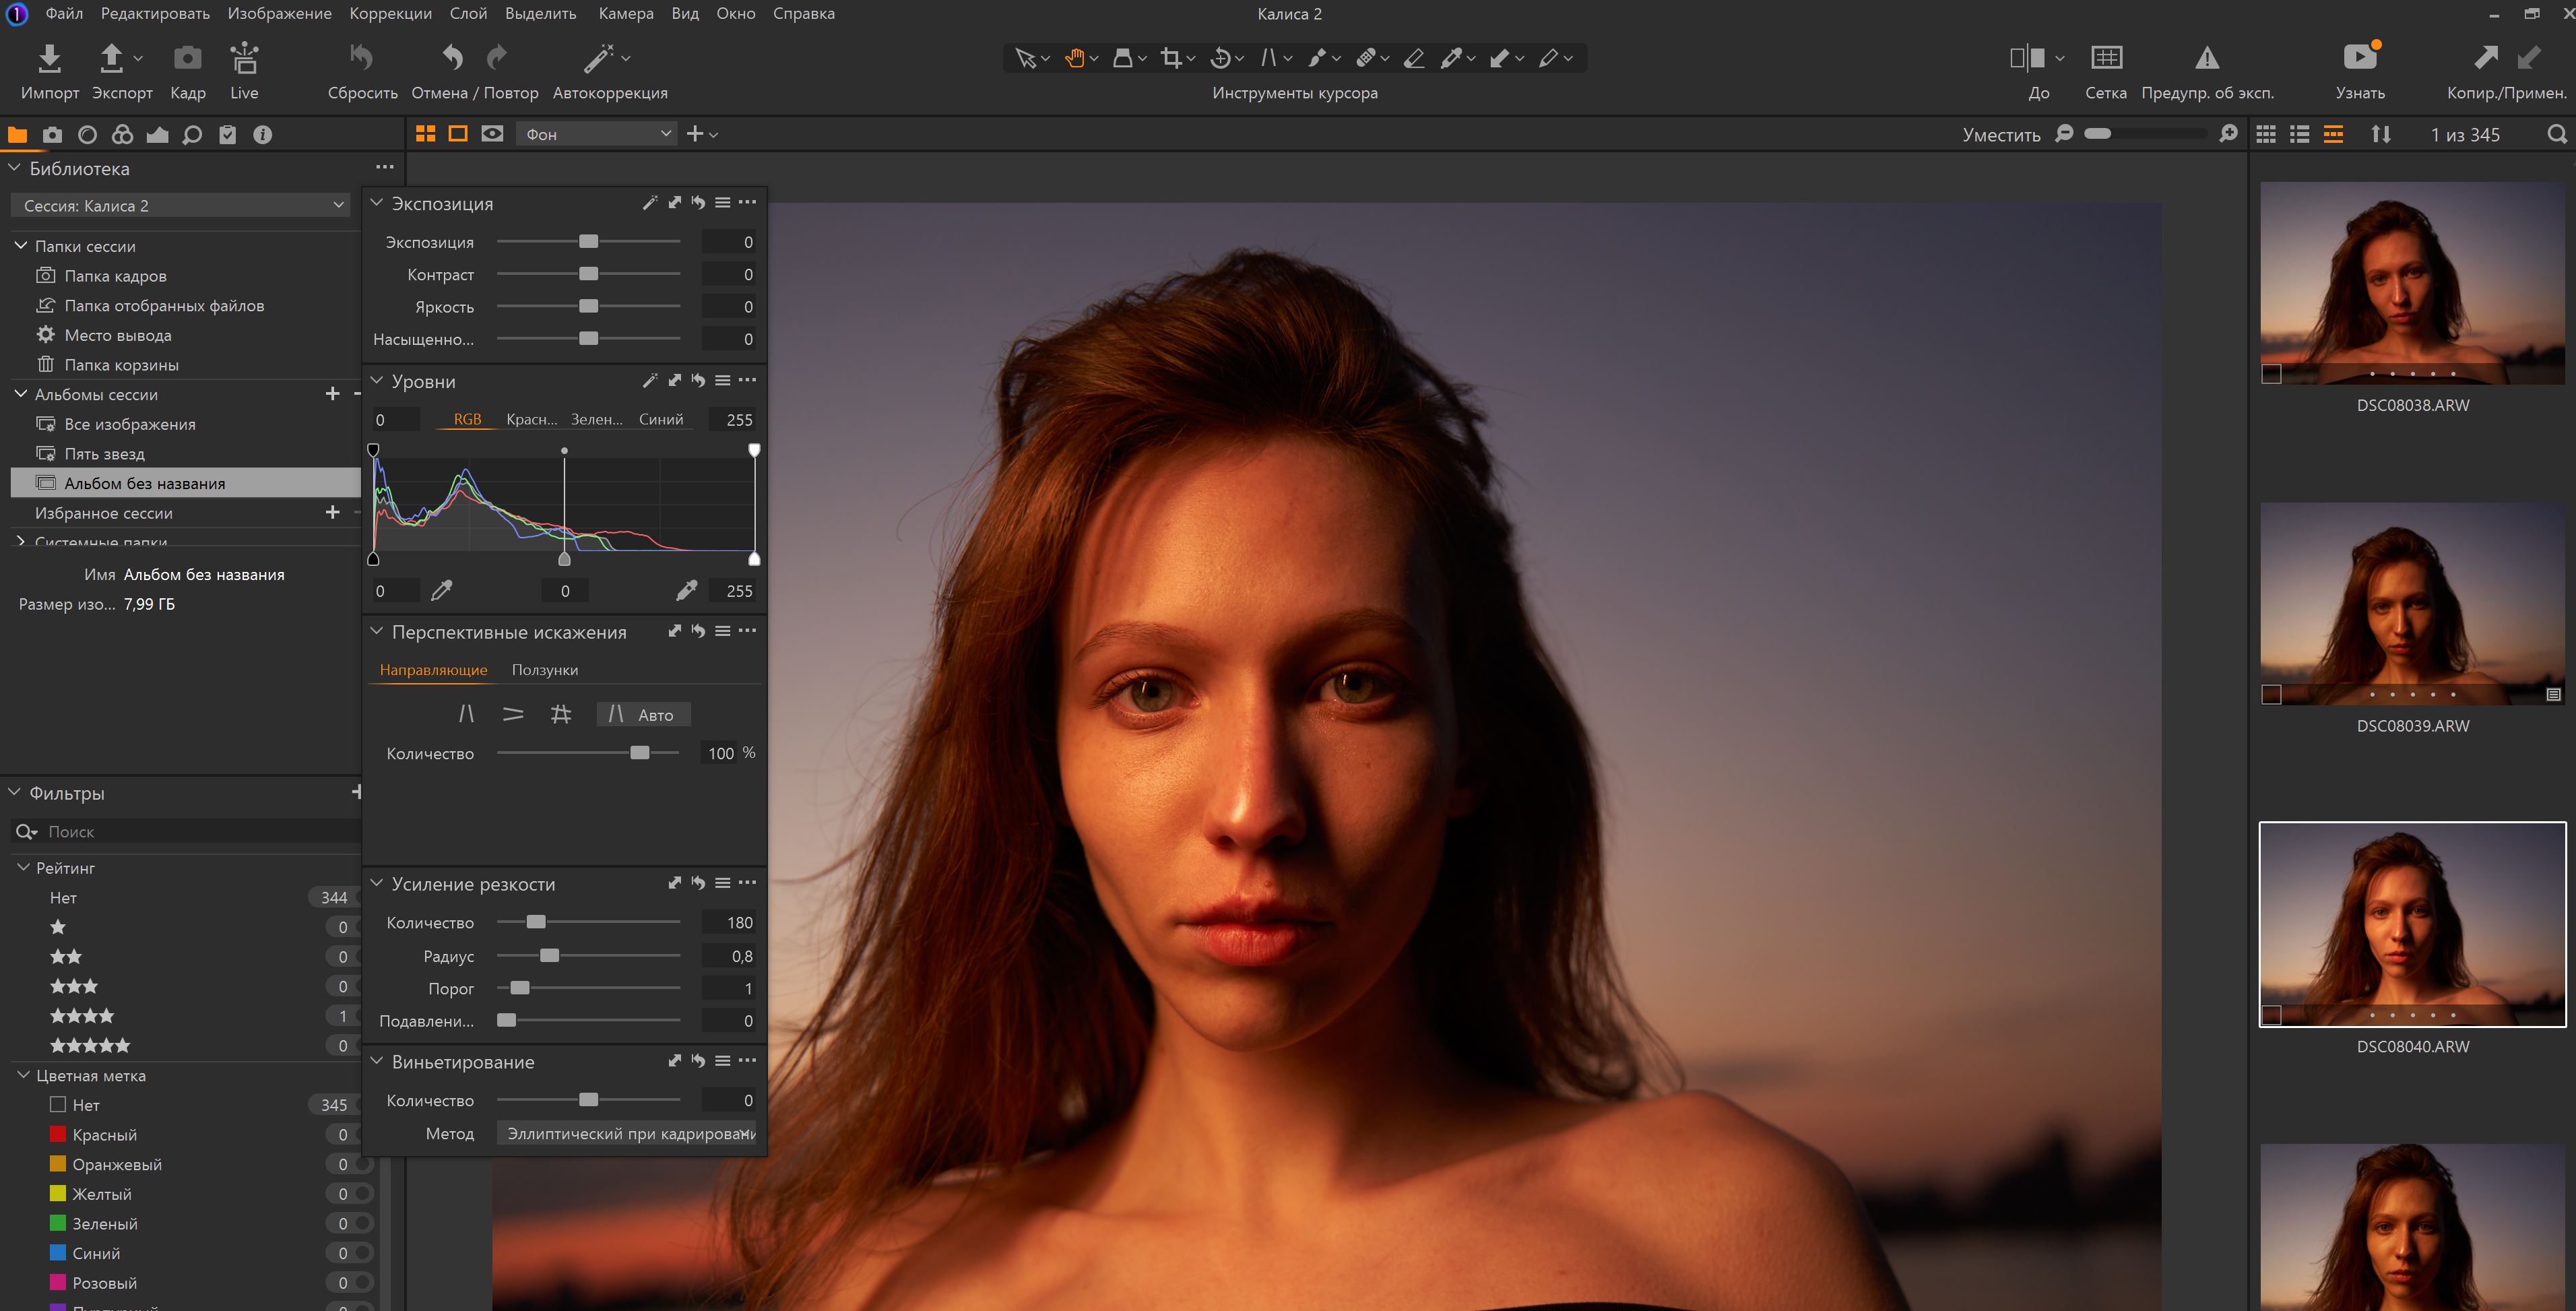Select the Keystone cursor tool
This screenshot has width=2576, height=1311.
(x=1269, y=58)
